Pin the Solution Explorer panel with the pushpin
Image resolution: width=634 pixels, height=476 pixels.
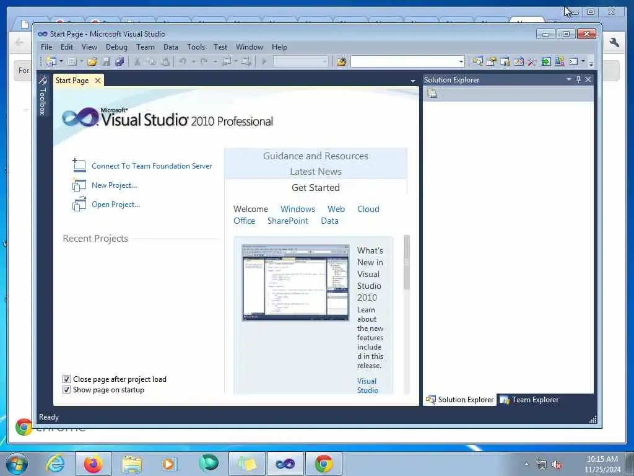[x=579, y=79]
